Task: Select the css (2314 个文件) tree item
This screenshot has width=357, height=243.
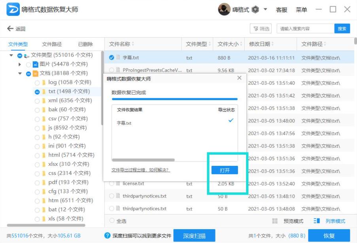Action: (x=70, y=173)
